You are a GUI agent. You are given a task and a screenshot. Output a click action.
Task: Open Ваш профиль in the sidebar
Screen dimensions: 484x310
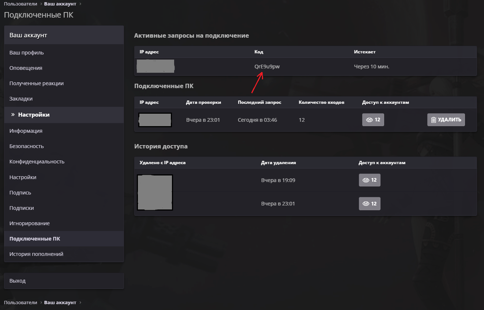click(x=26, y=53)
